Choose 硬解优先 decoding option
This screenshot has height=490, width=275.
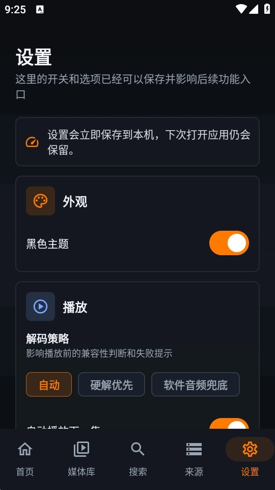(112, 384)
